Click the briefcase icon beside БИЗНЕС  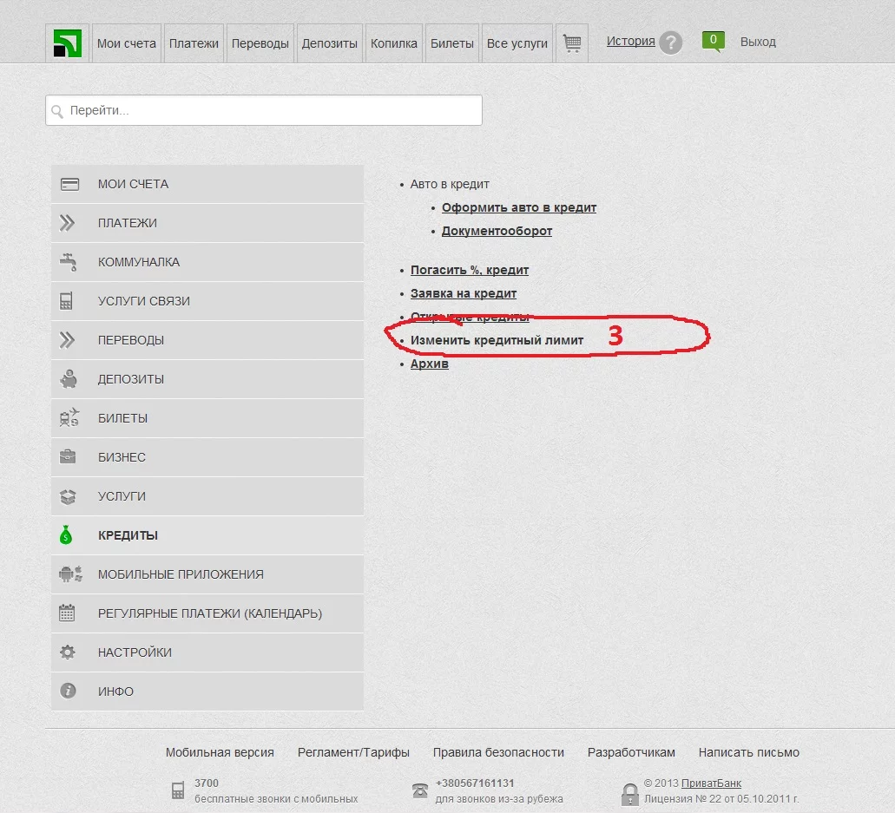68,456
